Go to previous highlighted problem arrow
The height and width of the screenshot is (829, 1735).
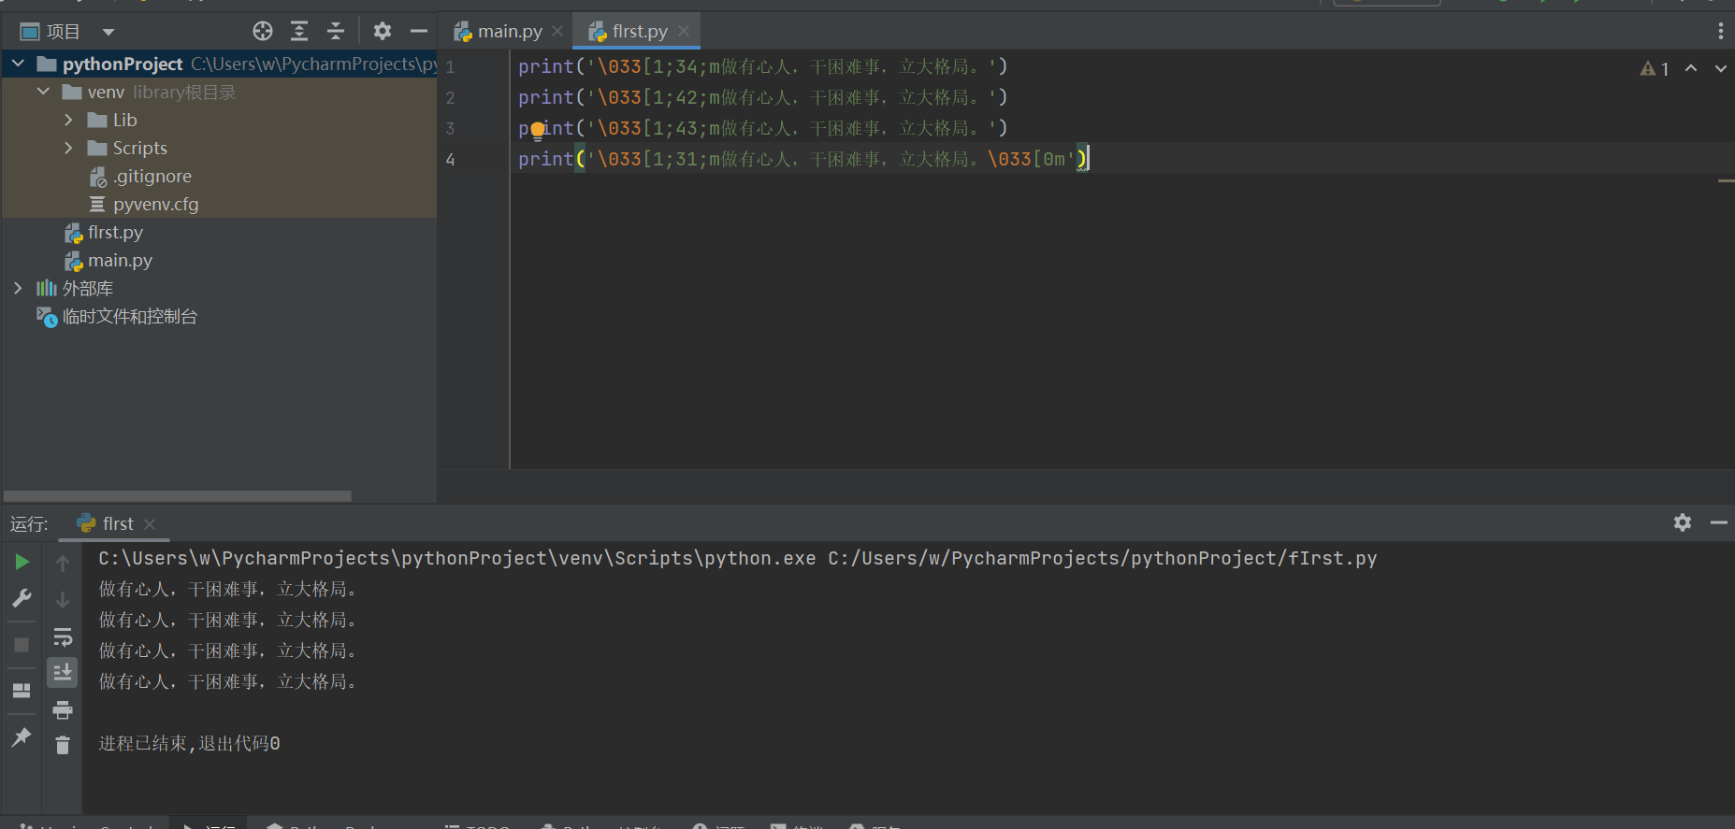click(x=1691, y=68)
